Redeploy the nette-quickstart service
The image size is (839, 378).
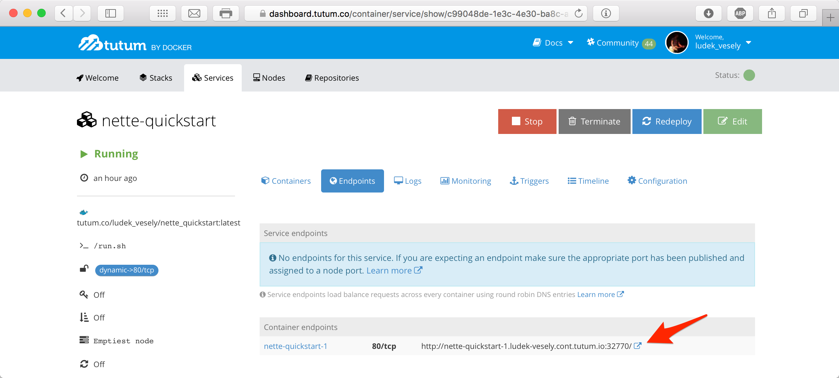click(x=667, y=121)
